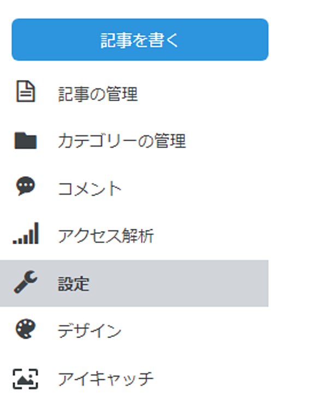
Task: Click the empty area of the アクセス解析 row
Action: [211, 235]
